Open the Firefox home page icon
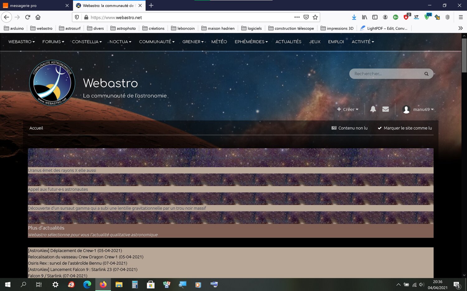The width and height of the screenshot is (467, 291). point(38,17)
